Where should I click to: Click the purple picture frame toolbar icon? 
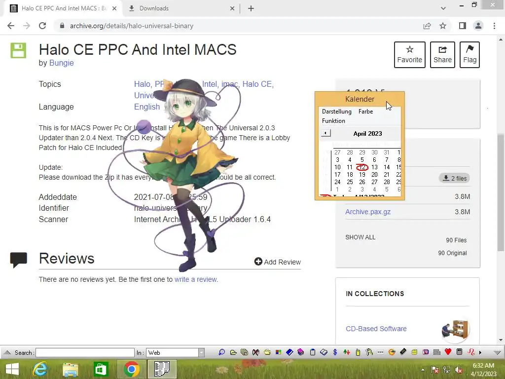click(x=426, y=352)
